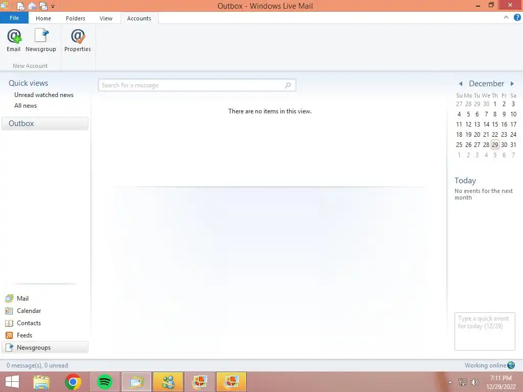The image size is (523, 392).
Task: Click the volume speaker icon in tray
Action: [x=475, y=382]
